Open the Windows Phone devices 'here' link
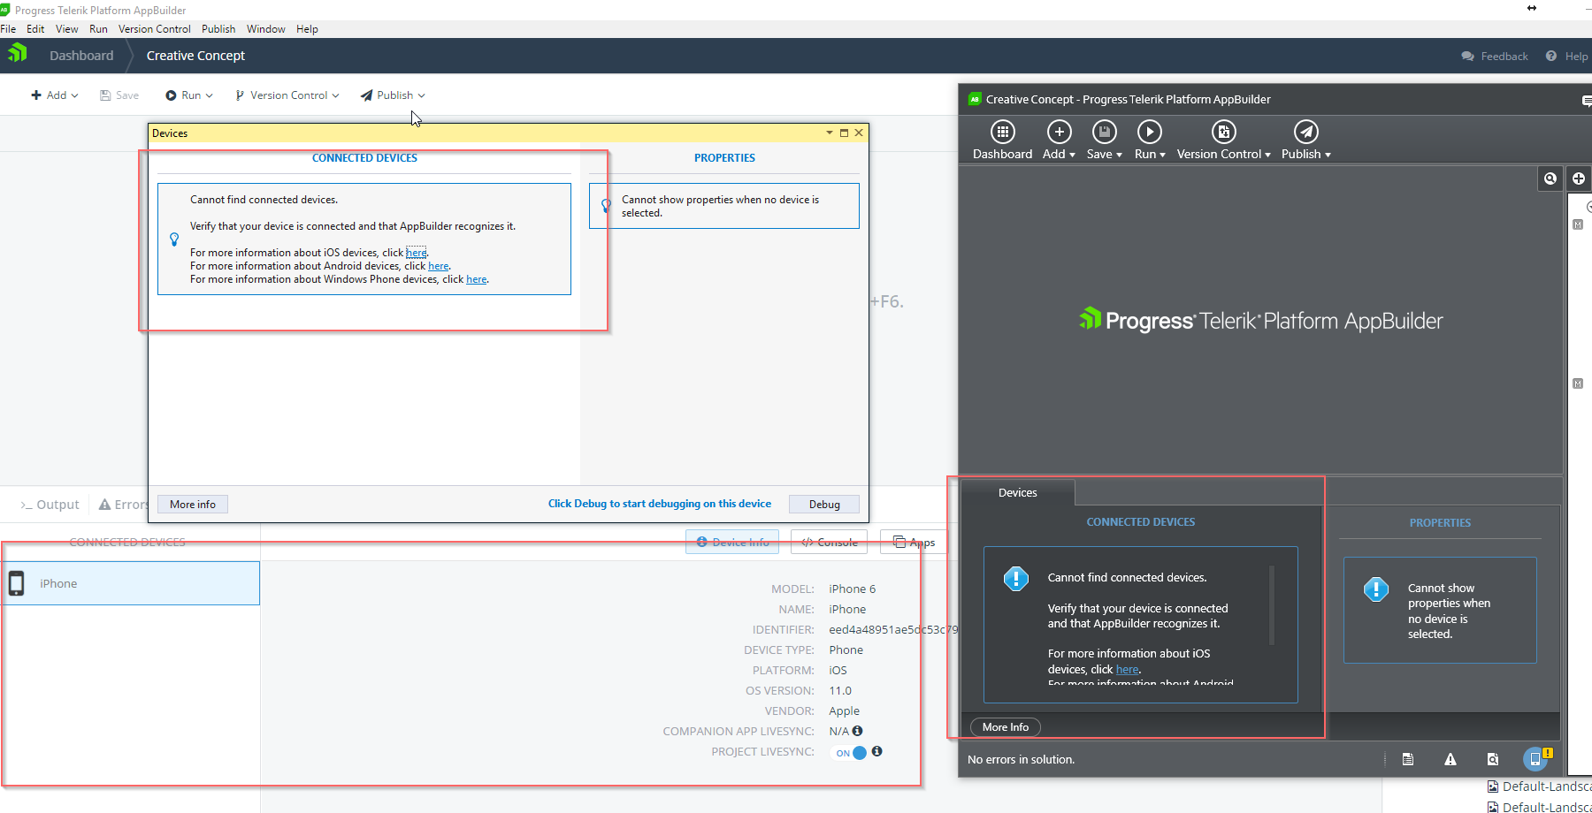 coord(477,279)
